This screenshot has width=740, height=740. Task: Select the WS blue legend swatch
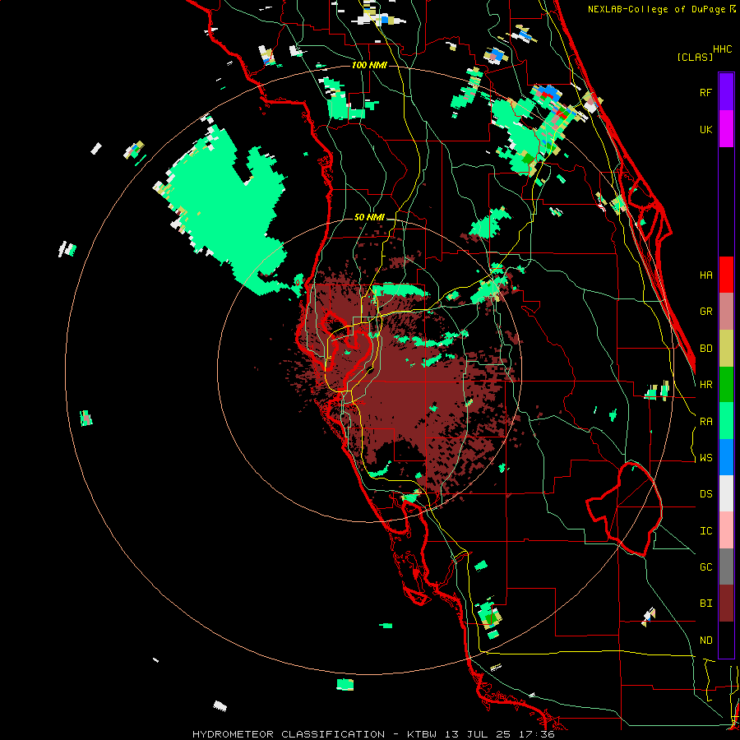(x=726, y=457)
